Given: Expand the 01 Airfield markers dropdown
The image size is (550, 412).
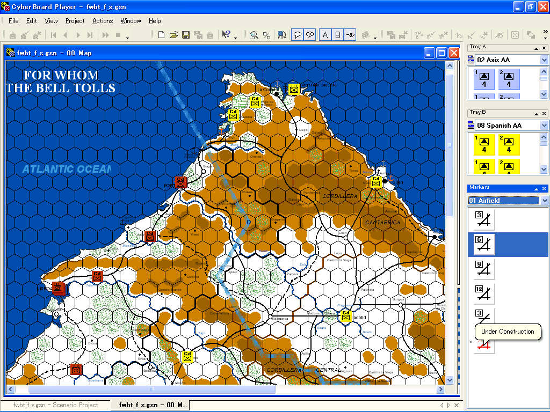Looking at the screenshot, I should [x=544, y=201].
